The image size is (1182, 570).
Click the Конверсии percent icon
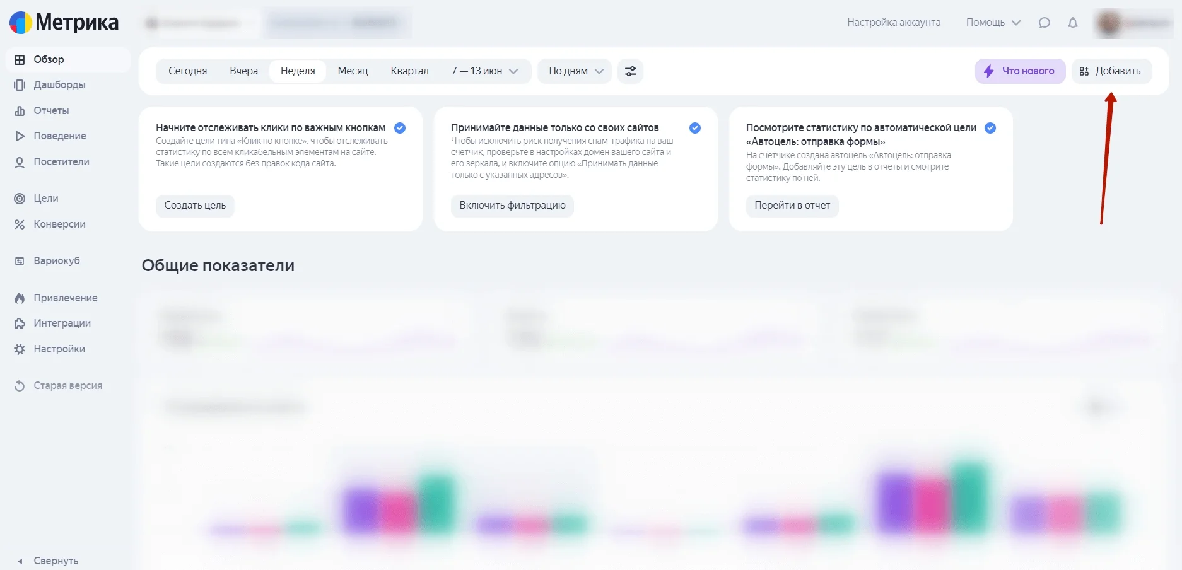pos(20,224)
